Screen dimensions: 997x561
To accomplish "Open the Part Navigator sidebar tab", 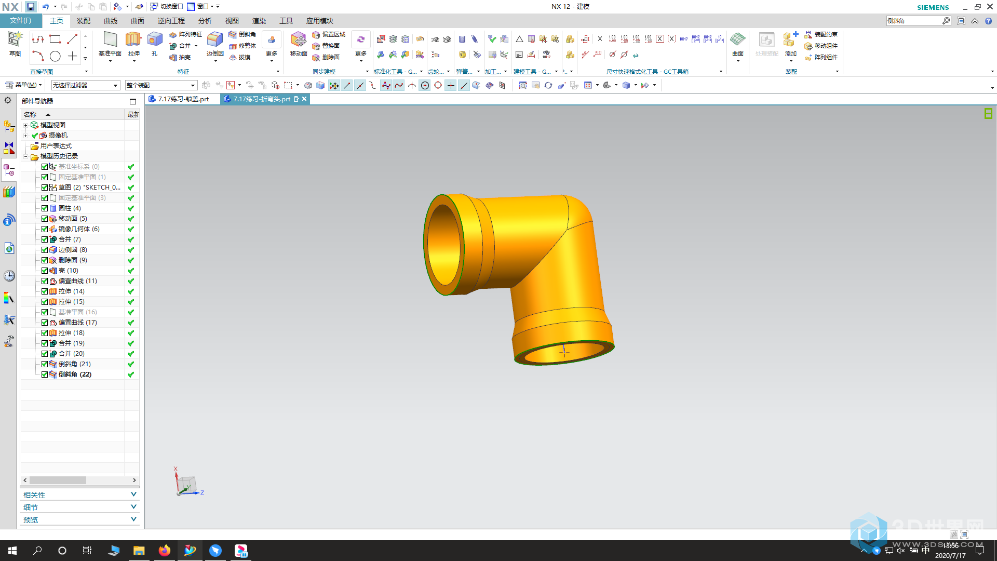I will 9,170.
